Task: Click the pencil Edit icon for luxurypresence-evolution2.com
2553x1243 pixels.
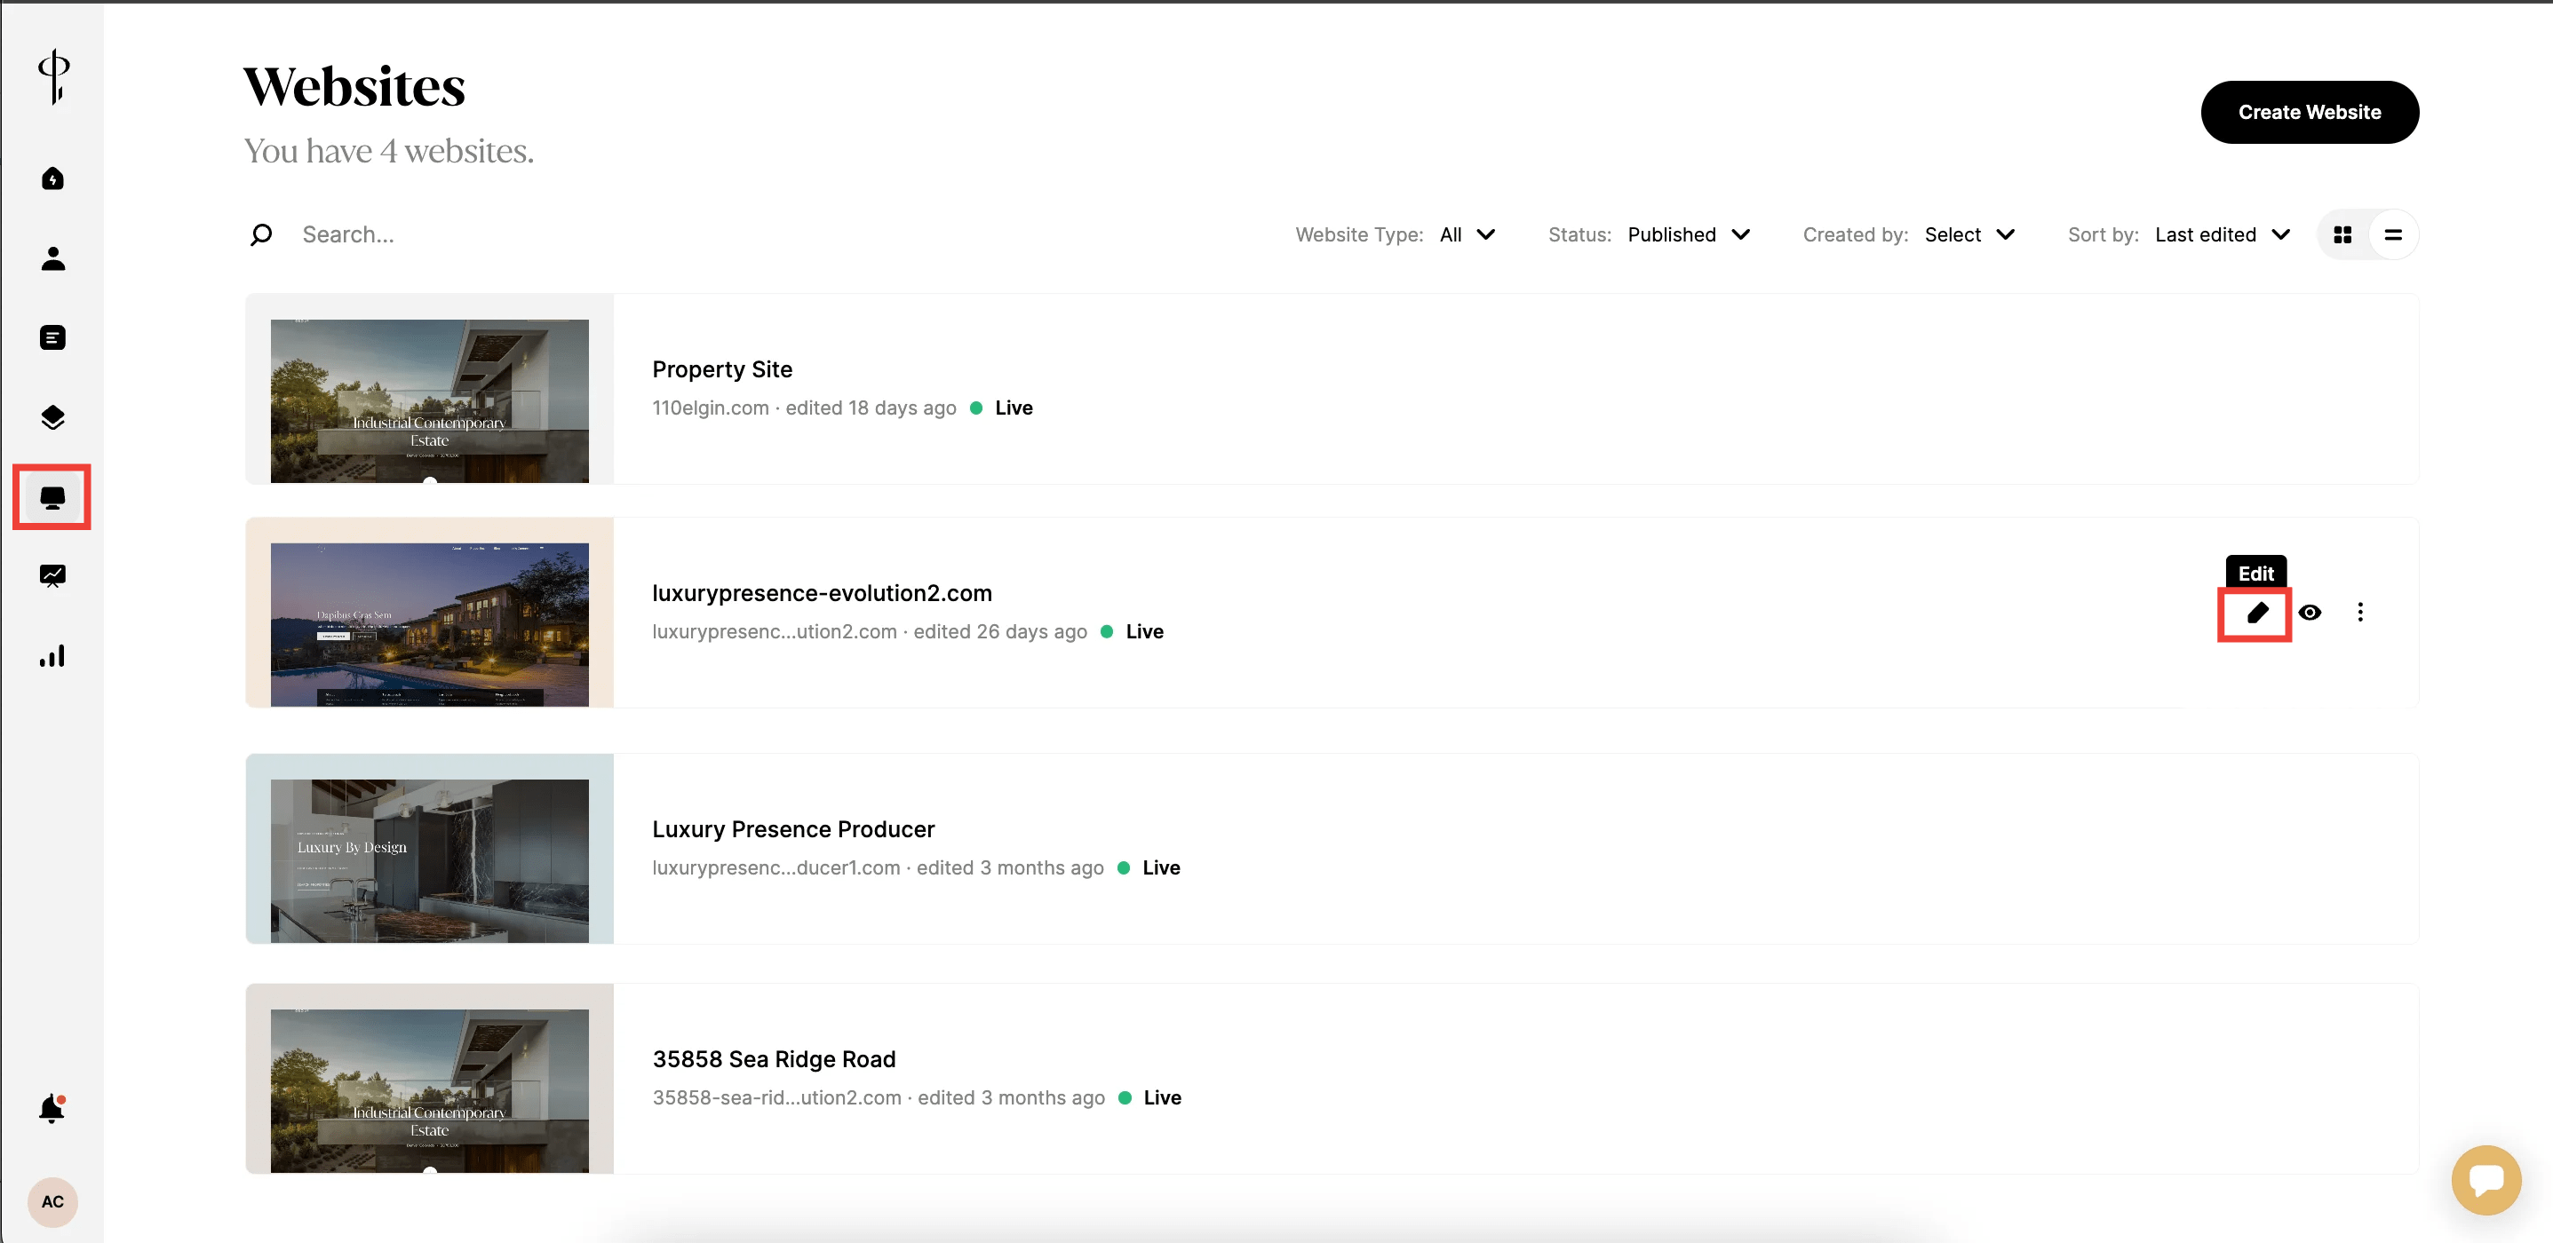Action: (x=2256, y=614)
